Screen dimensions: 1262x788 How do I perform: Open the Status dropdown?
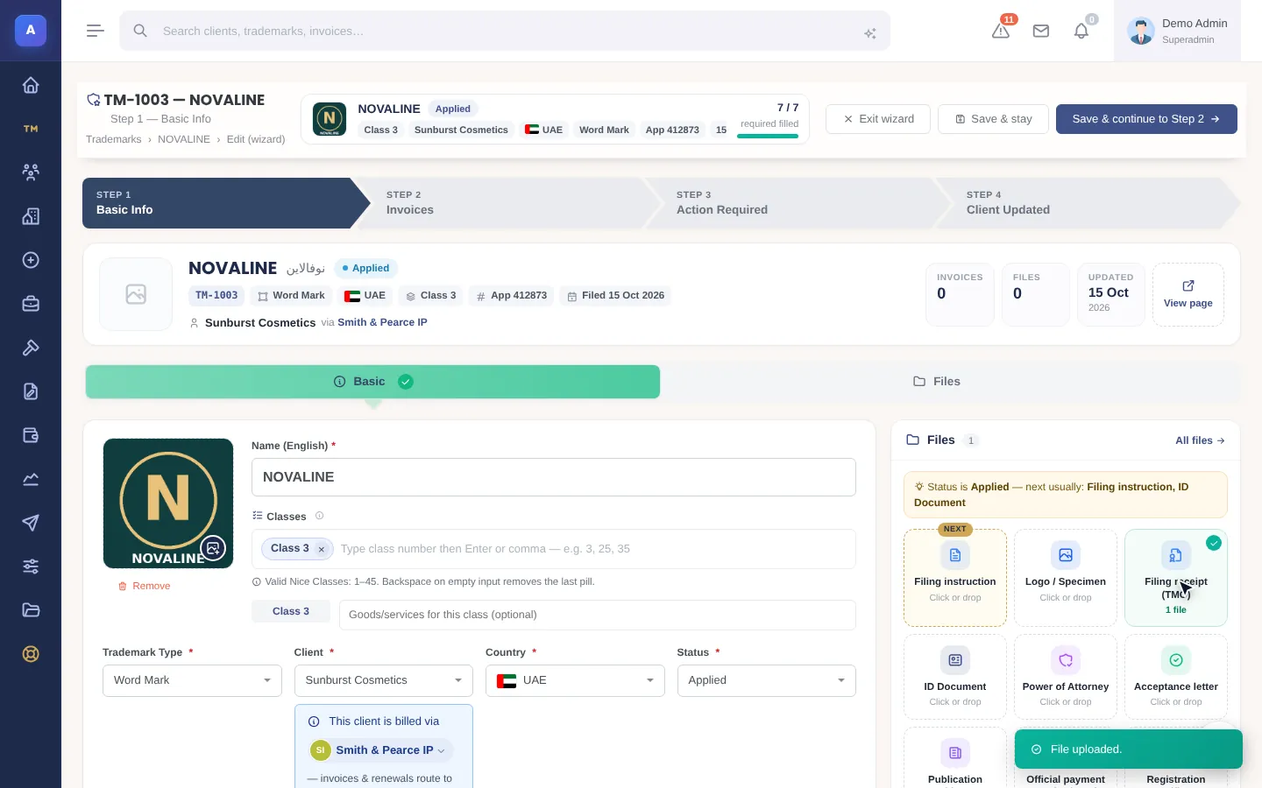[767, 680]
